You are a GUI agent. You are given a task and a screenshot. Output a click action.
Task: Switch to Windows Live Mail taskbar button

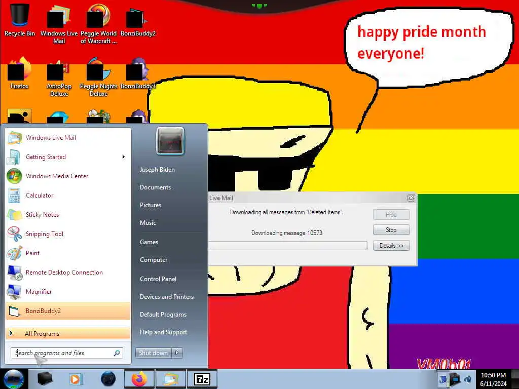tap(171, 379)
